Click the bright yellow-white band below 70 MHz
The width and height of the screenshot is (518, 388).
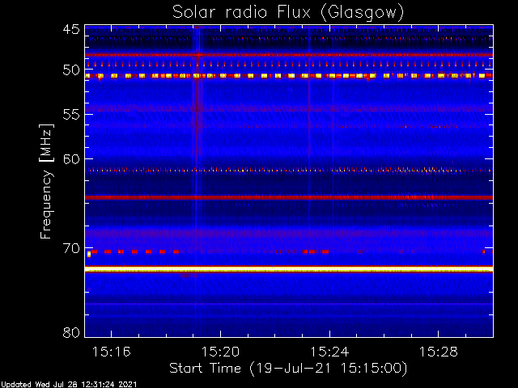(289, 269)
